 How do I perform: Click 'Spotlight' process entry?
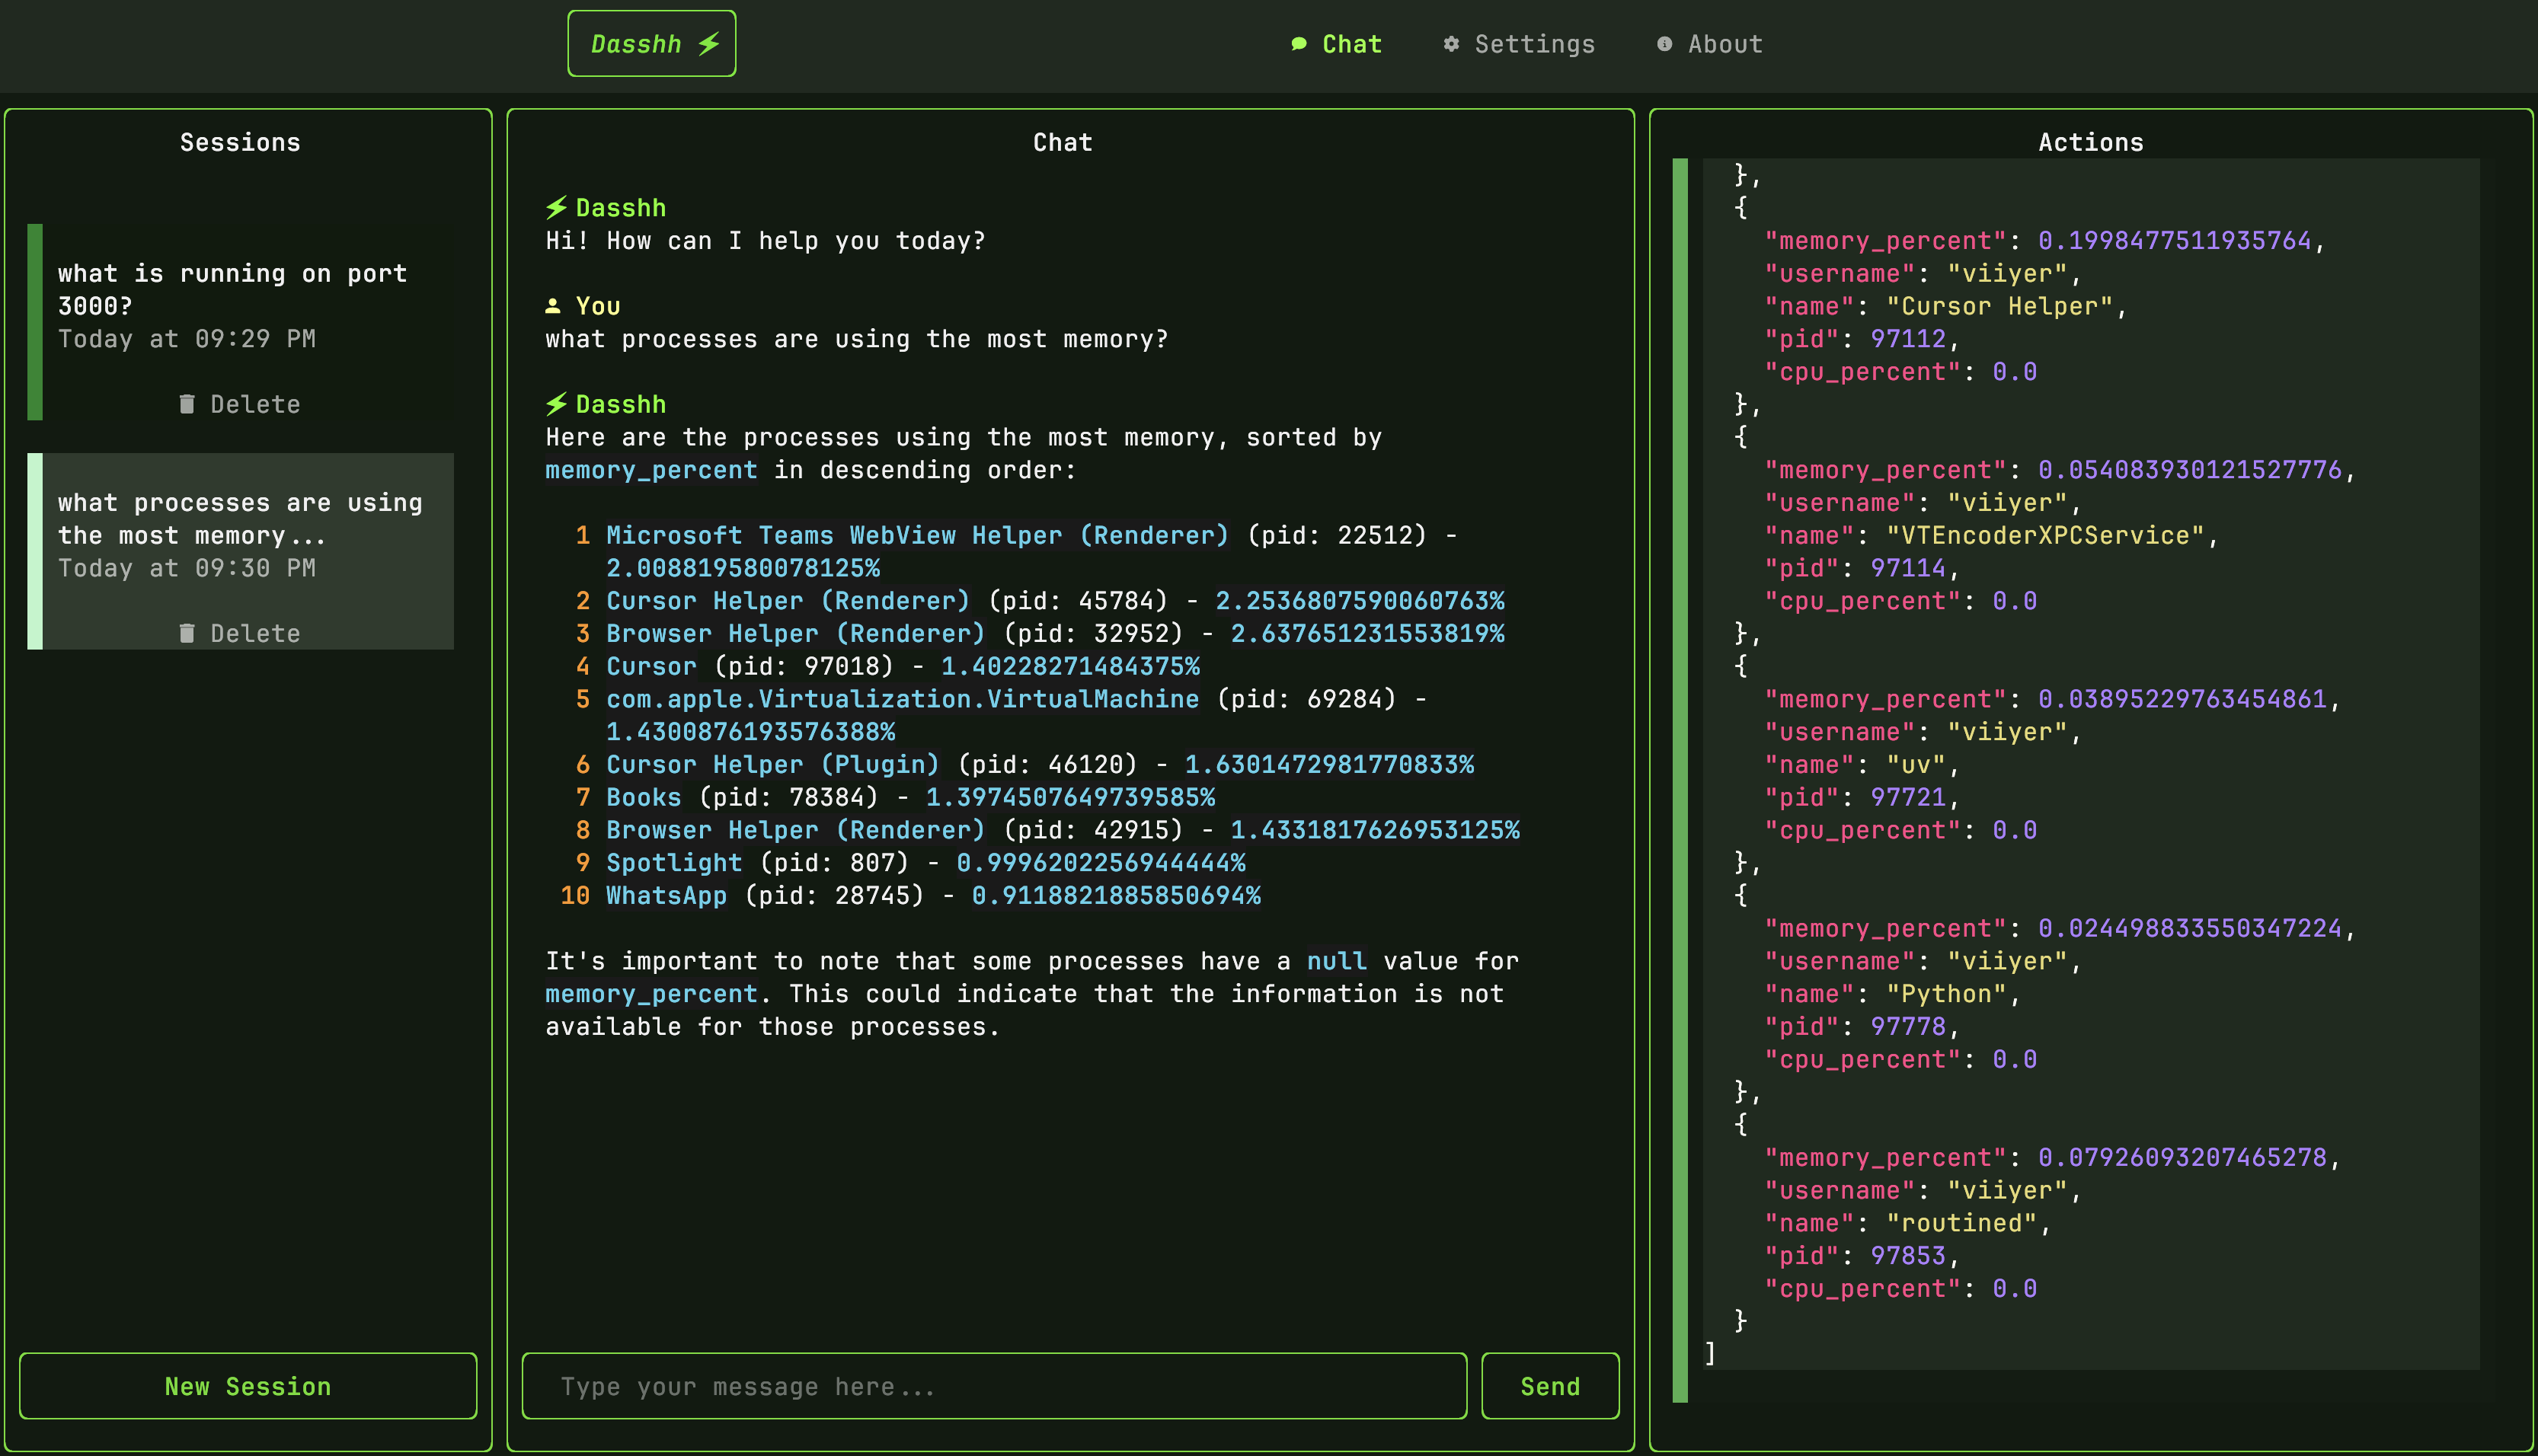point(674,862)
